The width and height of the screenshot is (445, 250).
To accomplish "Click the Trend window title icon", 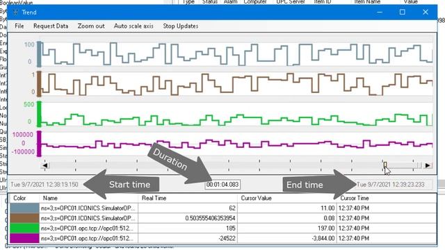I will coord(15,12).
